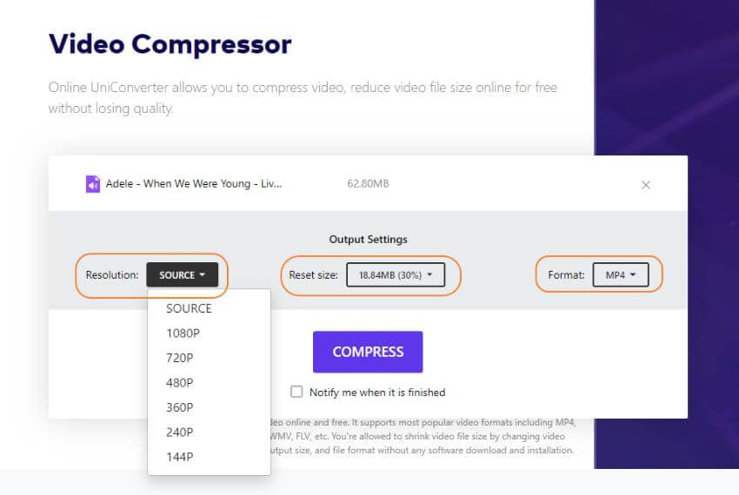Image resolution: width=739 pixels, height=495 pixels.
Task: Pick the 480P resolution option
Action: (x=179, y=383)
